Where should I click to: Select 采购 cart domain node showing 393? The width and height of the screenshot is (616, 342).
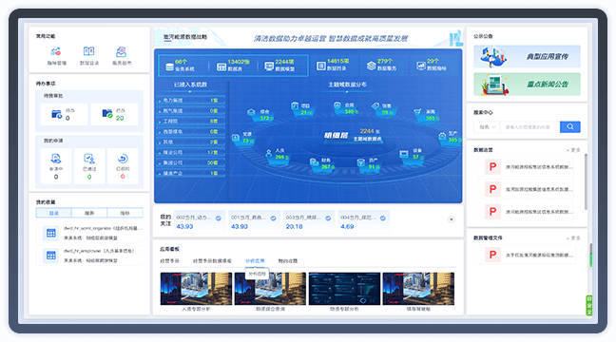coord(427,115)
